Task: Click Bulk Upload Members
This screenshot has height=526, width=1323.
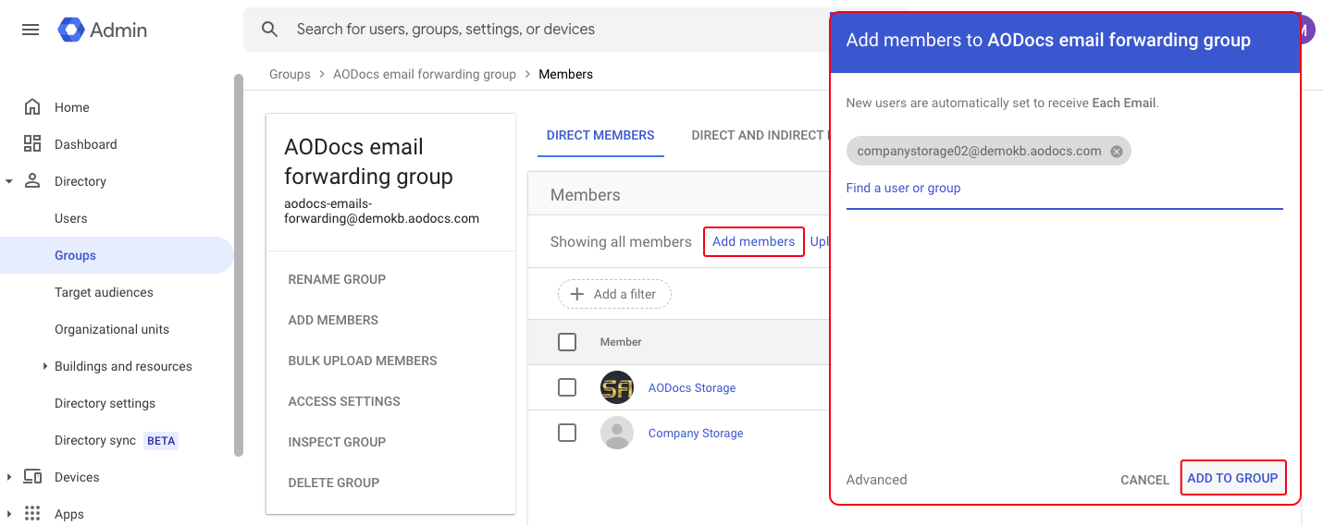Action: click(x=363, y=361)
